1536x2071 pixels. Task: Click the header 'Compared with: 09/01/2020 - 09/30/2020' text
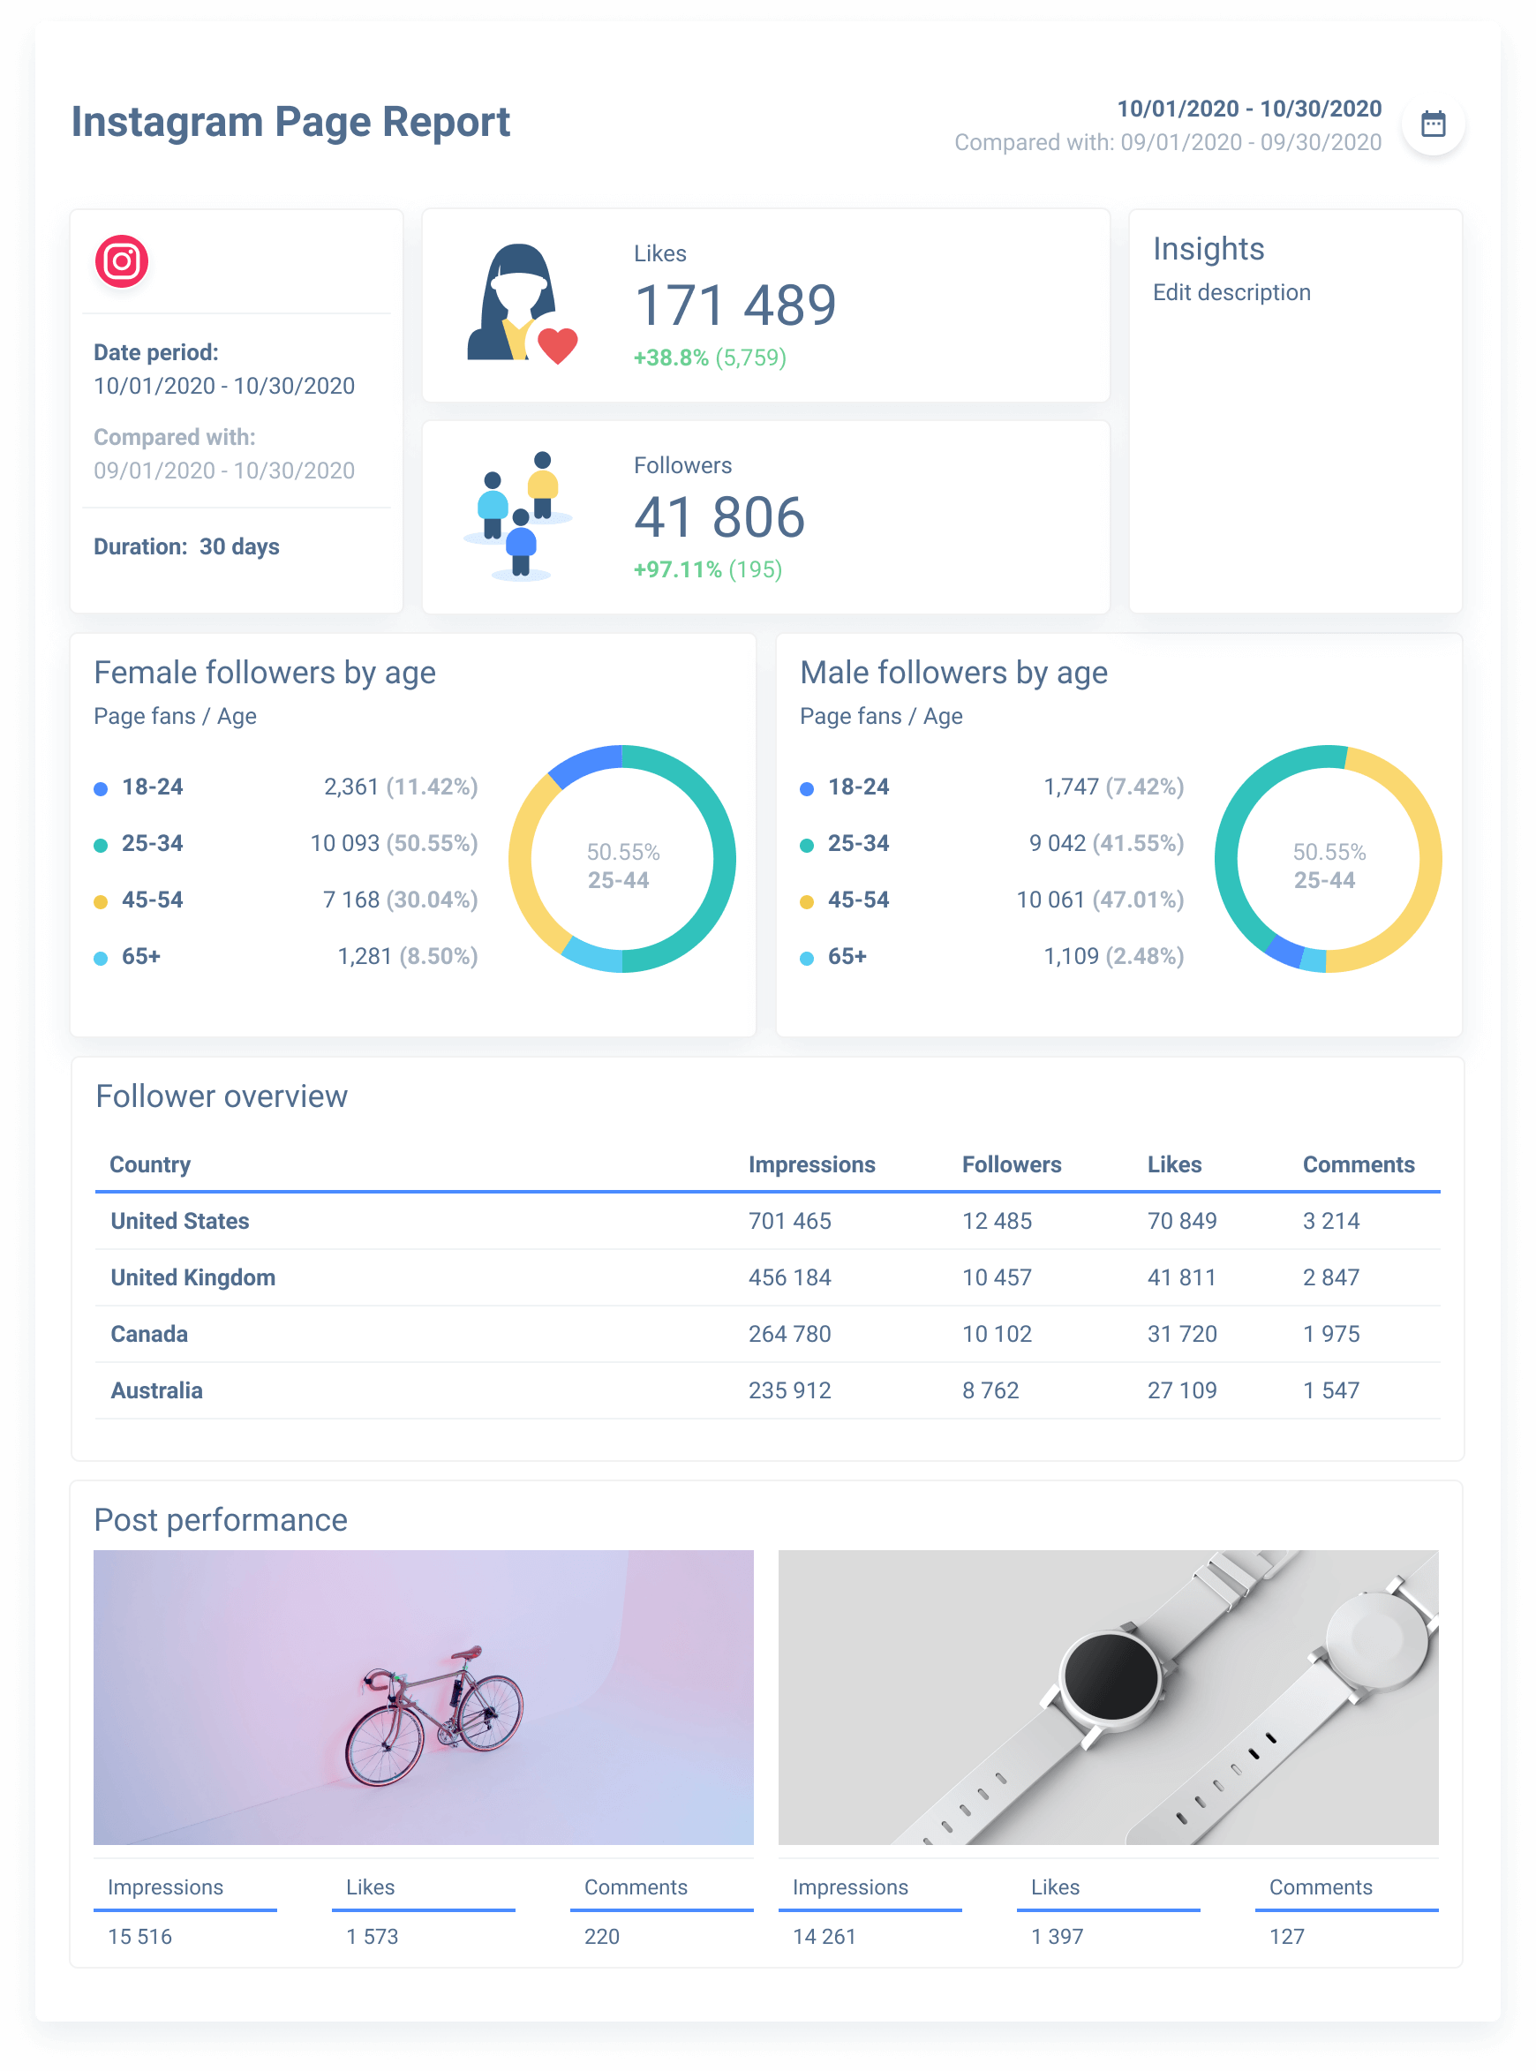(1168, 142)
